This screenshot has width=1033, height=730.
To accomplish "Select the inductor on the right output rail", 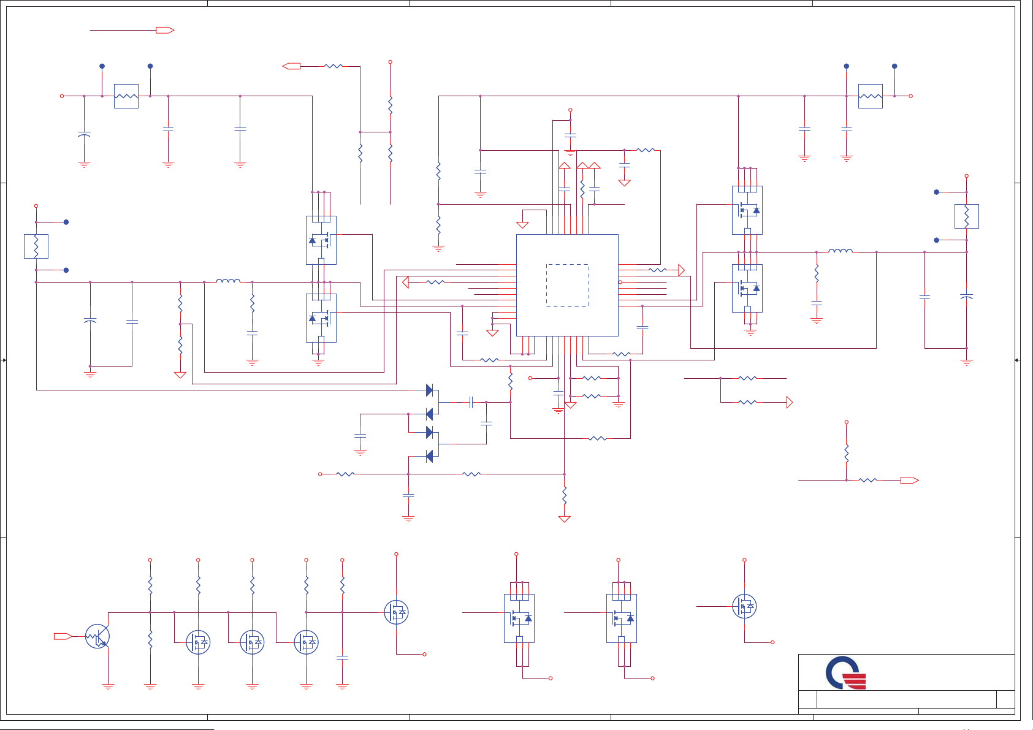I will click(841, 250).
